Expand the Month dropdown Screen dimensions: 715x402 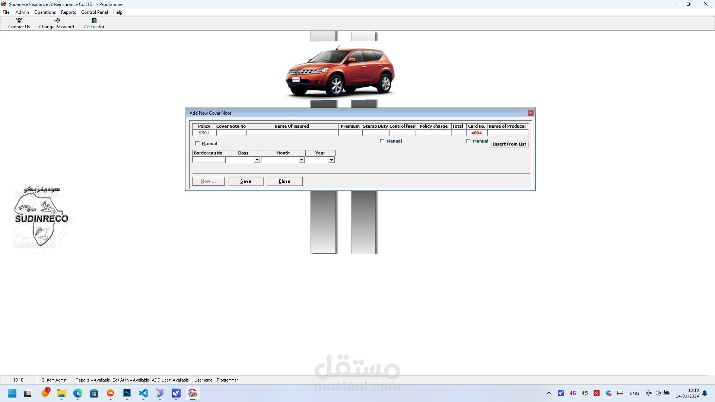tap(302, 160)
